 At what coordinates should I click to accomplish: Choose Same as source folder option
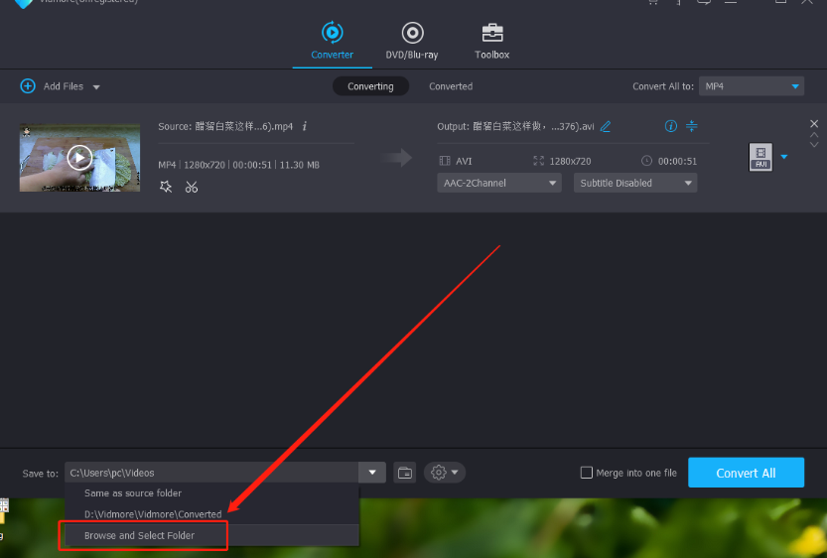coord(212,493)
